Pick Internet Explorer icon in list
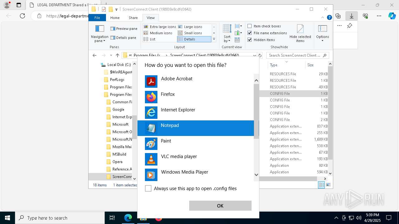Viewport: 399px width, 224px height. (151, 113)
